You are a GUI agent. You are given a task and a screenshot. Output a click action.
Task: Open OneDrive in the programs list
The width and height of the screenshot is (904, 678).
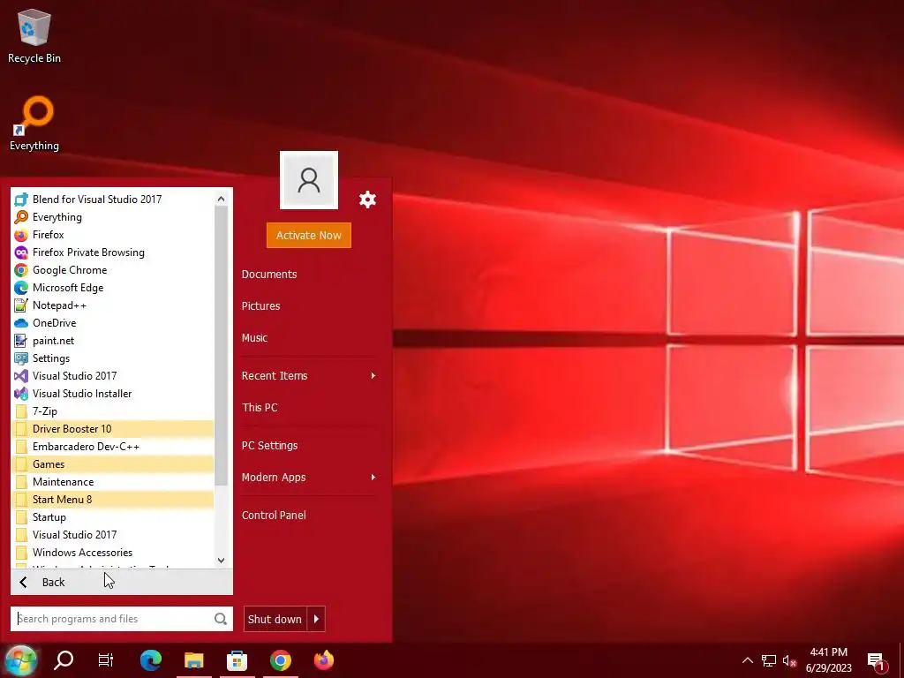(x=112, y=323)
